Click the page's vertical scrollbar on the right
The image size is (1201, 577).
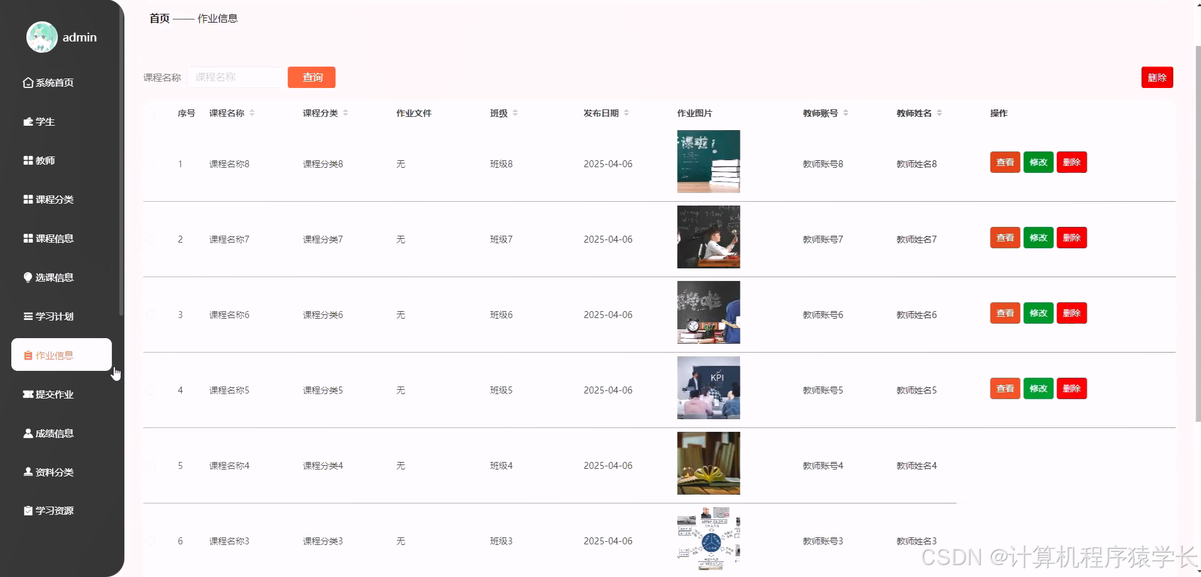click(1197, 233)
